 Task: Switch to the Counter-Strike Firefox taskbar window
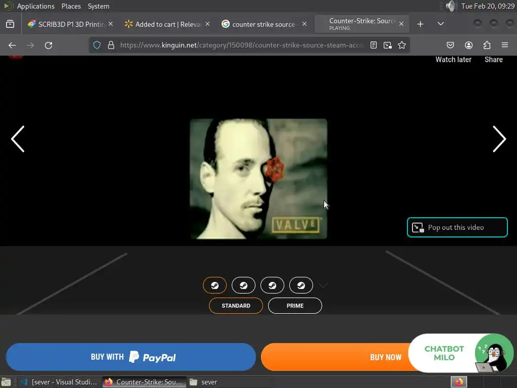click(144, 382)
